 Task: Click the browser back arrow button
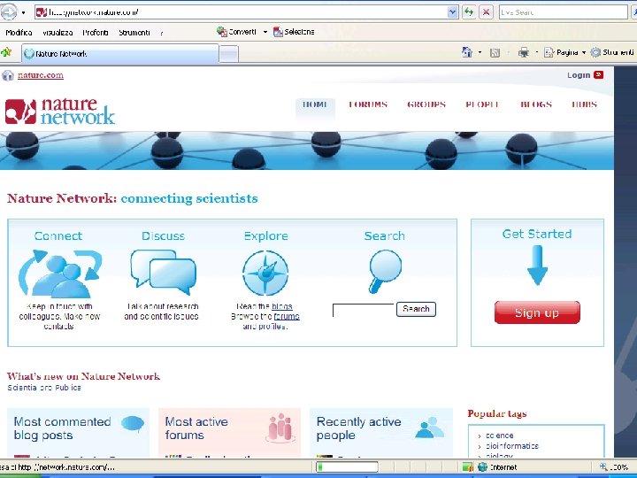click(x=8, y=12)
